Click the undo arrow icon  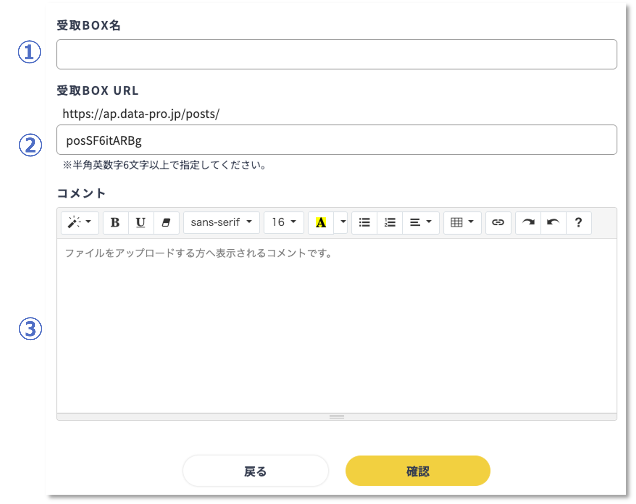[553, 222]
